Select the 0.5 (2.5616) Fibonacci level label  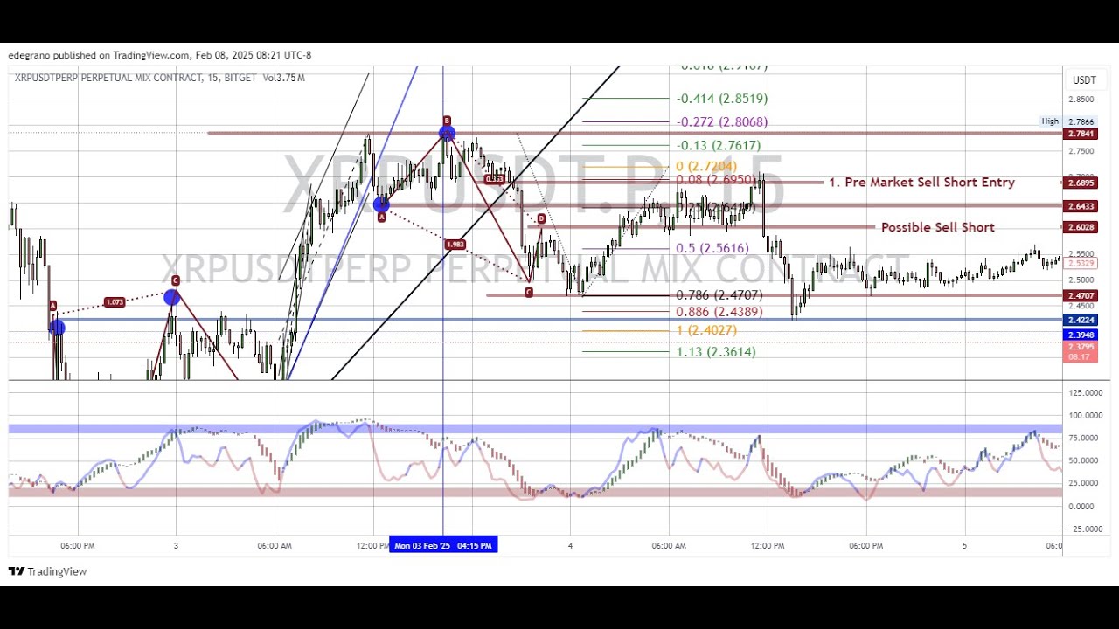click(712, 248)
